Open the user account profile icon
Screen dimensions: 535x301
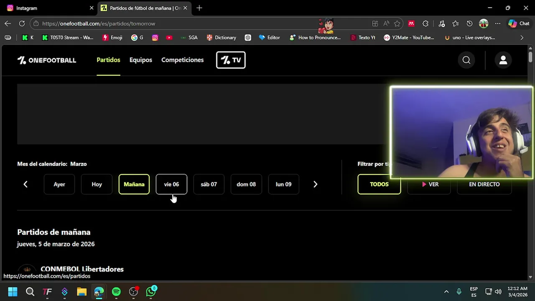(x=503, y=60)
